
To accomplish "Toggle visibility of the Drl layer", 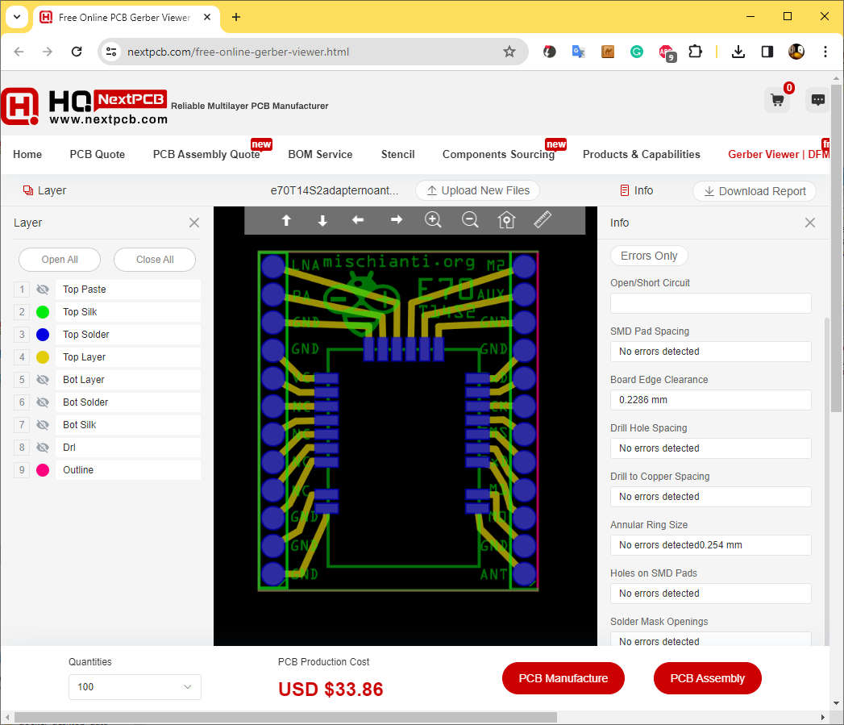I will click(x=41, y=447).
